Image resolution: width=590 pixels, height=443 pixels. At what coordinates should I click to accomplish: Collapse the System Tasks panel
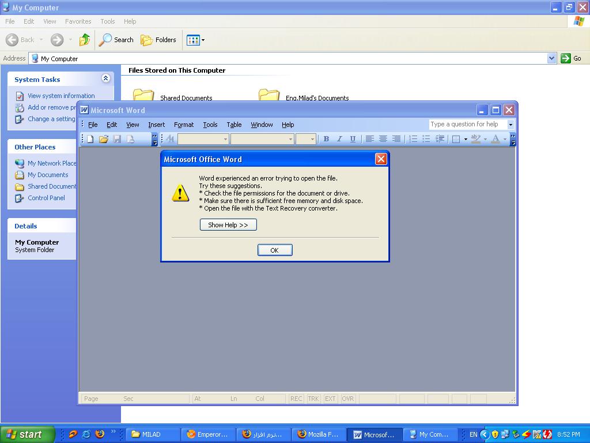(x=106, y=78)
